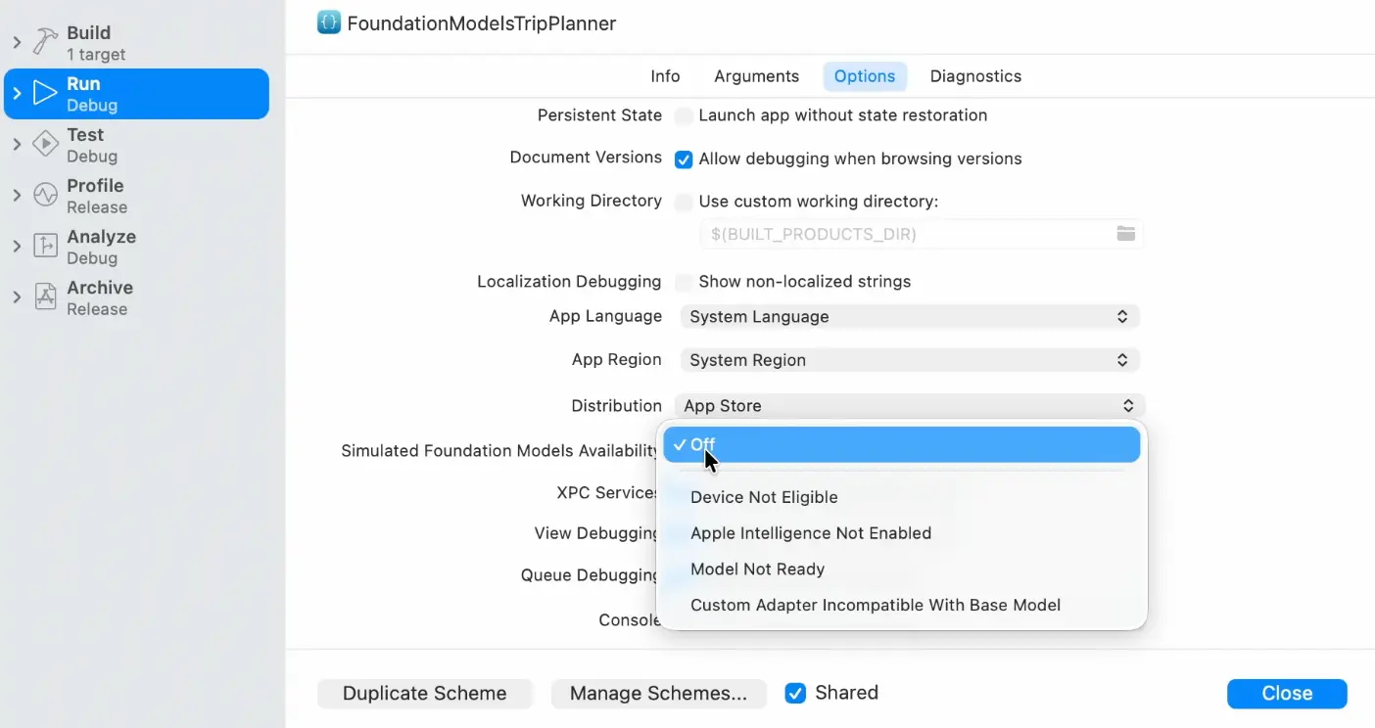Image resolution: width=1375 pixels, height=728 pixels.
Task: Open the App Region dropdown
Action: point(910,360)
